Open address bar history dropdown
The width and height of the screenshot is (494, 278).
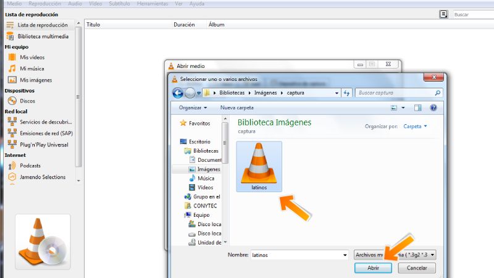coord(337,93)
